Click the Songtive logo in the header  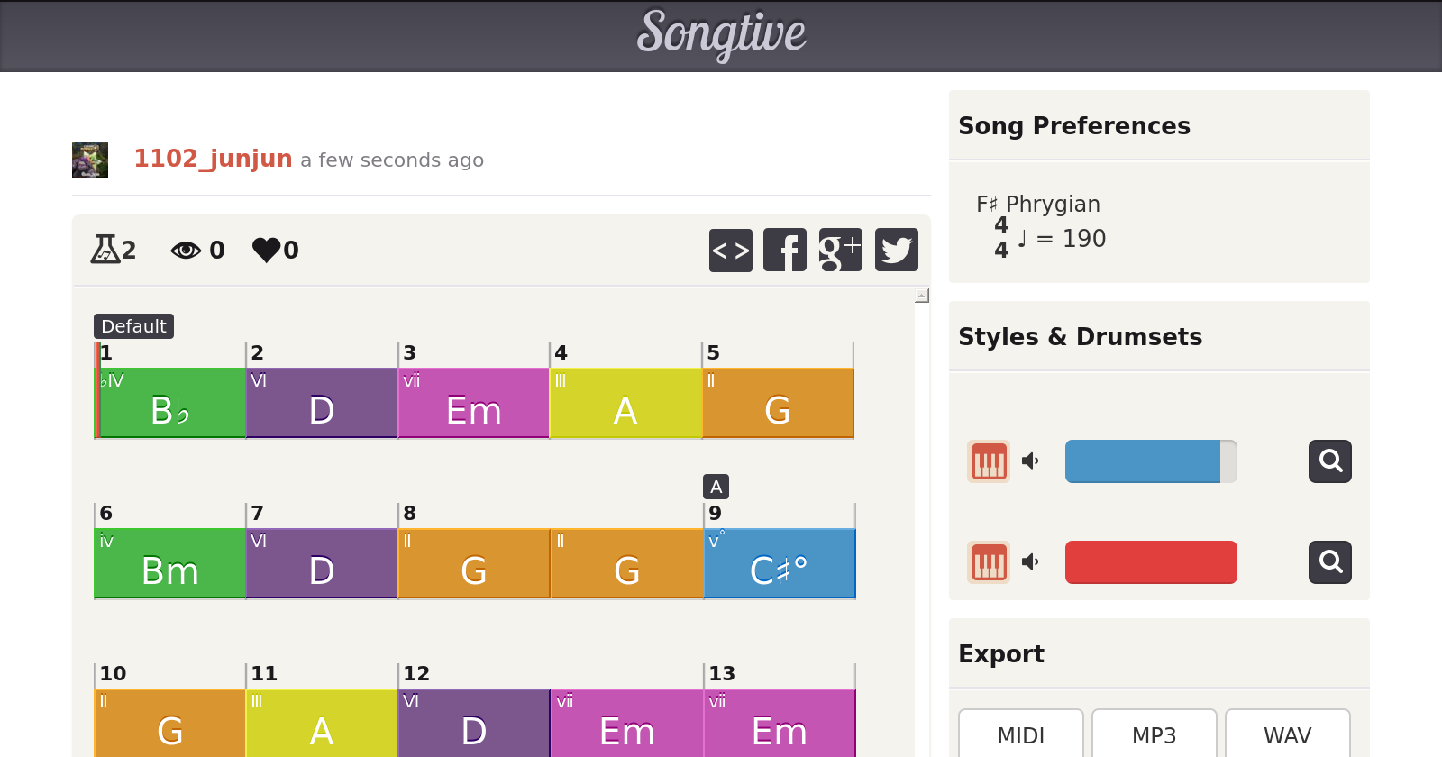click(721, 34)
